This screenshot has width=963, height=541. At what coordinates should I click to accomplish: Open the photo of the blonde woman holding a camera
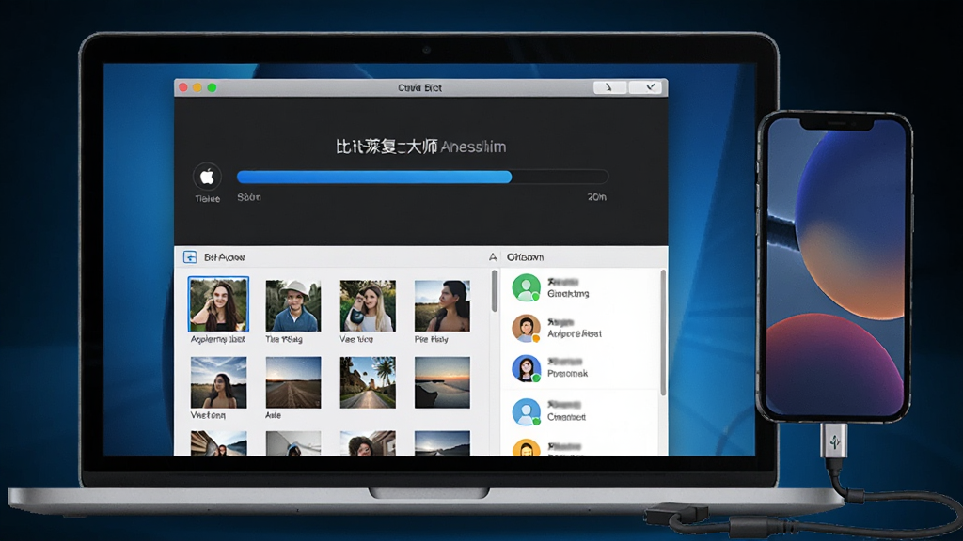tap(368, 305)
